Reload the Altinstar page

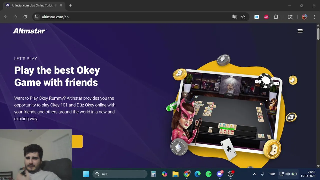point(25,17)
